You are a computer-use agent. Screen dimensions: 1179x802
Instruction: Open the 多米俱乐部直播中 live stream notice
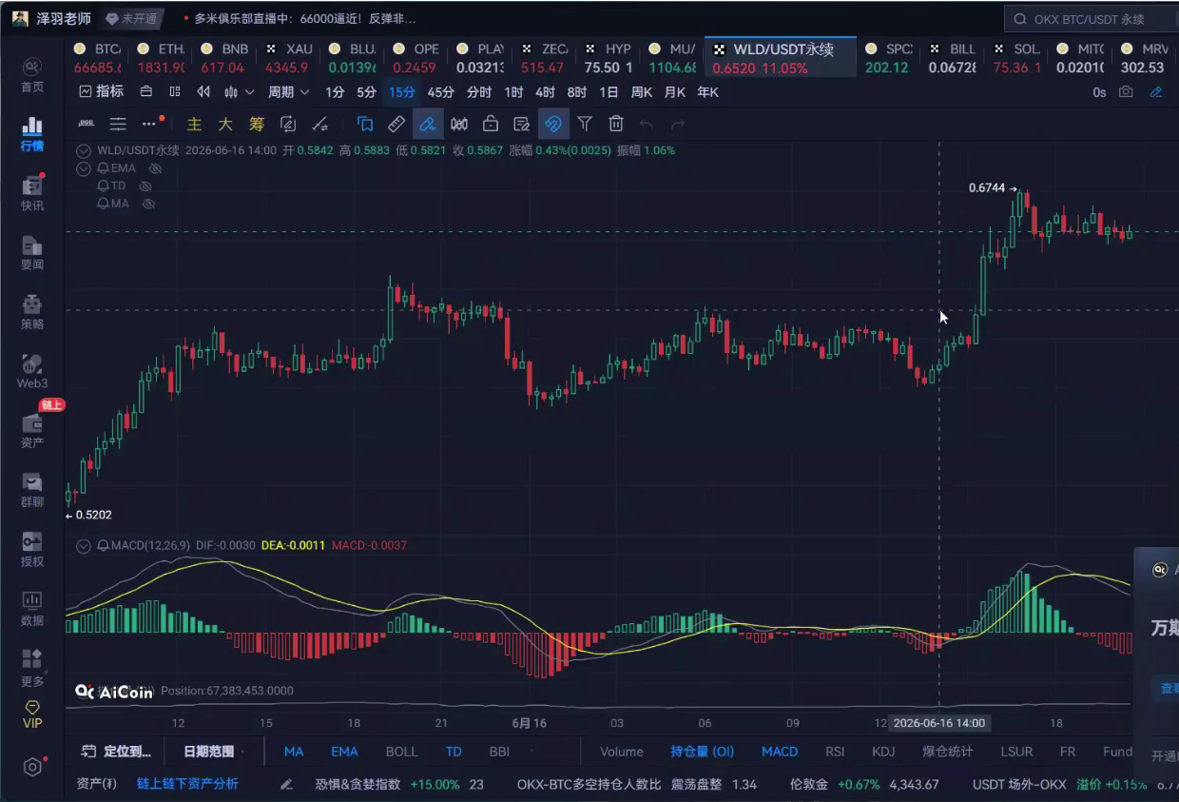tap(299, 19)
